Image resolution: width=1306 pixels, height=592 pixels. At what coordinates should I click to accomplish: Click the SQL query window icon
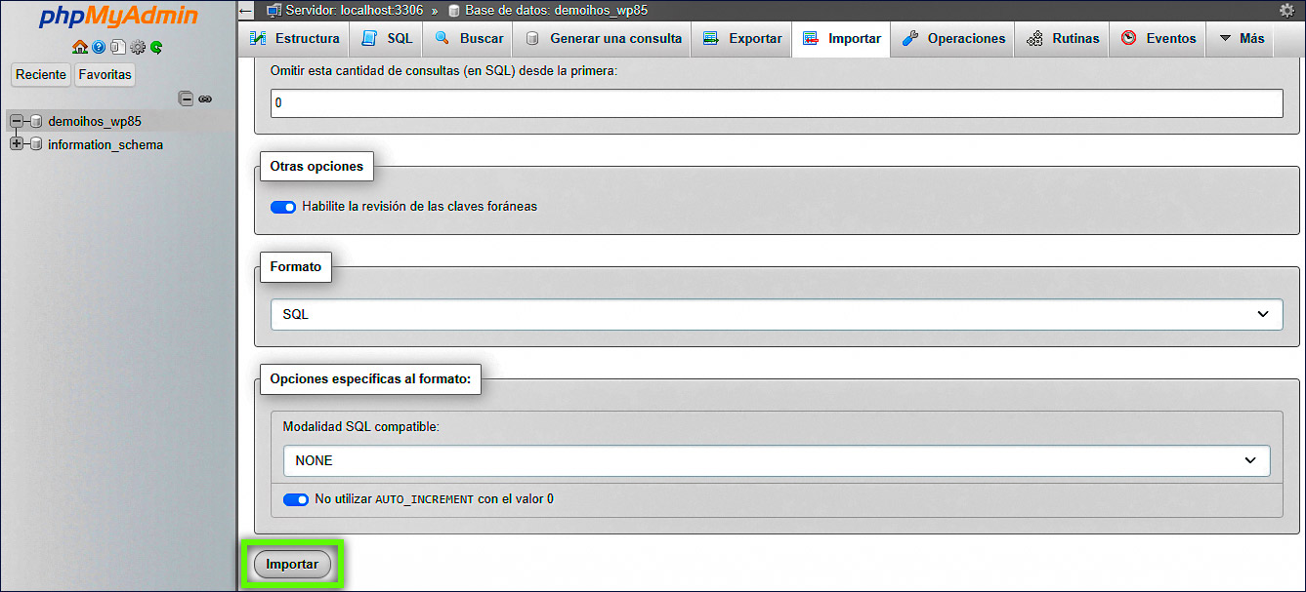[118, 47]
